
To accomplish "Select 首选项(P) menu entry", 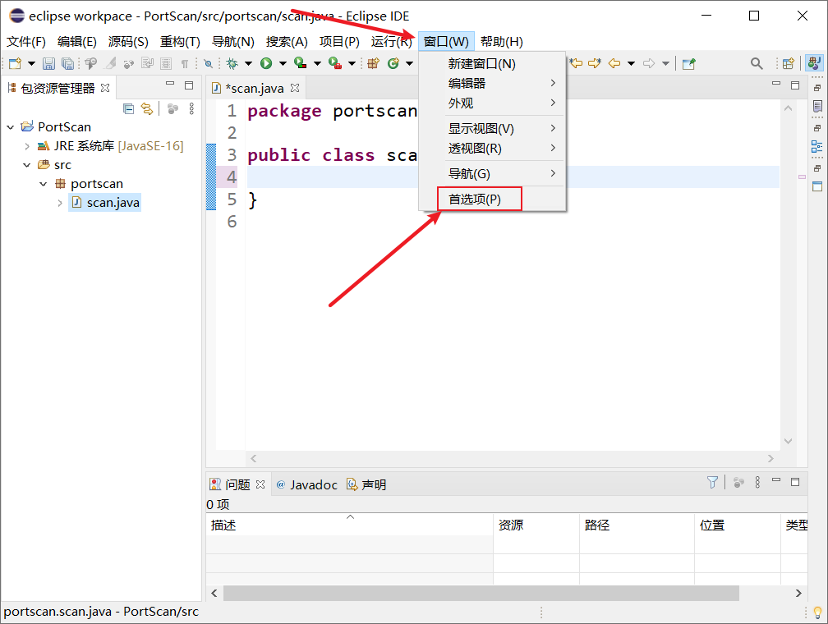I will (492, 199).
